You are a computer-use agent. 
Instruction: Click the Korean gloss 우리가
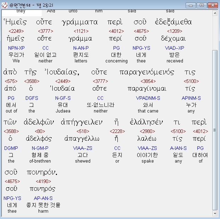[x=16, y=55]
